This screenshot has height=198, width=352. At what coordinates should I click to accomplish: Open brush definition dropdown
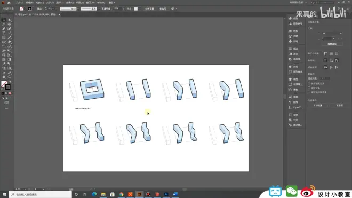pos(98,9)
